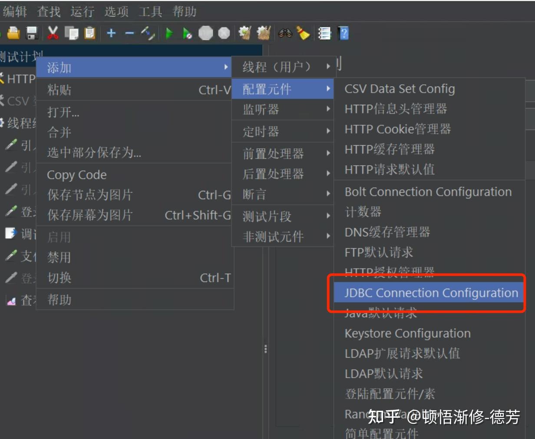Select CSV Data Set Config

[x=429, y=89]
